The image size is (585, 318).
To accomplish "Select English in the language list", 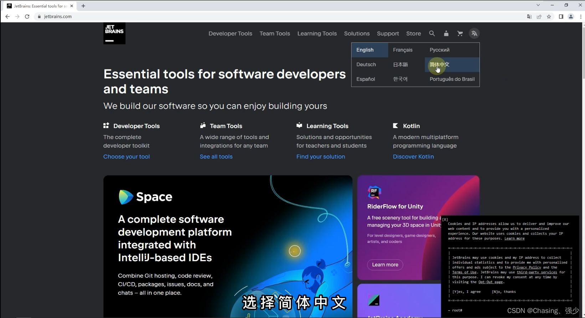I will (370, 50).
